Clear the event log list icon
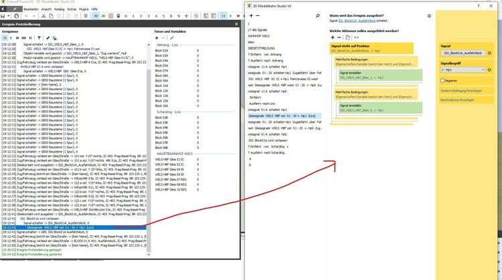The height and width of the screenshot is (280, 502). [x=54, y=38]
